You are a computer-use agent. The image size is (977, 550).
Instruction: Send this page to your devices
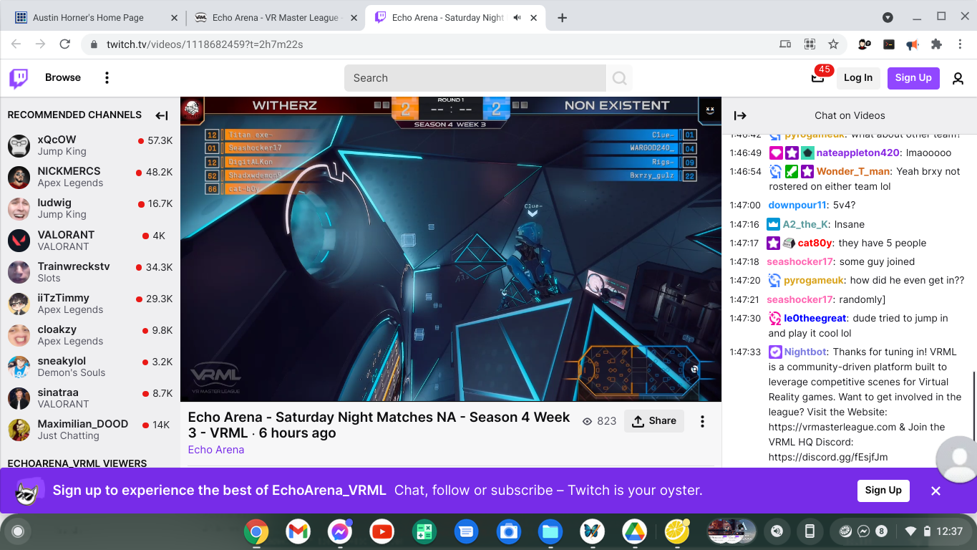click(785, 44)
